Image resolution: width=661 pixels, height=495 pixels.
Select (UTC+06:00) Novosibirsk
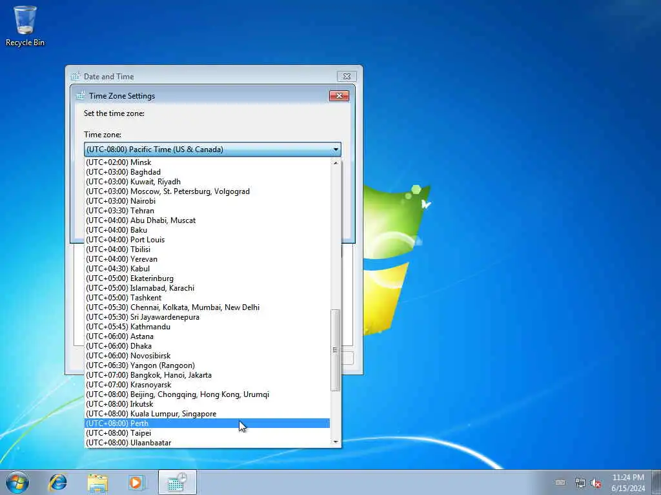click(x=207, y=356)
